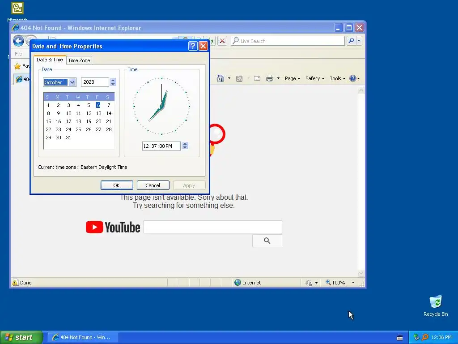The image size is (458, 344).
Task: Open the Start menu
Action: pos(21,337)
